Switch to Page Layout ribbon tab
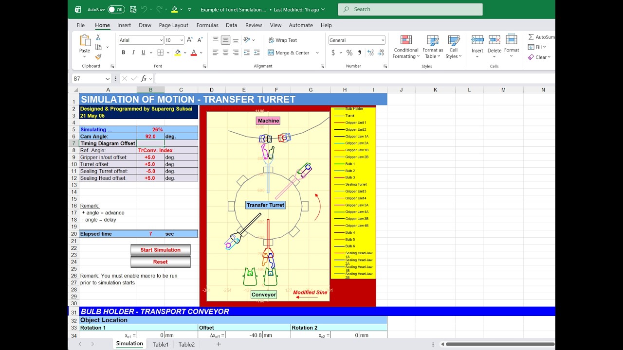Viewport: 623px width, 350px height. tap(174, 25)
